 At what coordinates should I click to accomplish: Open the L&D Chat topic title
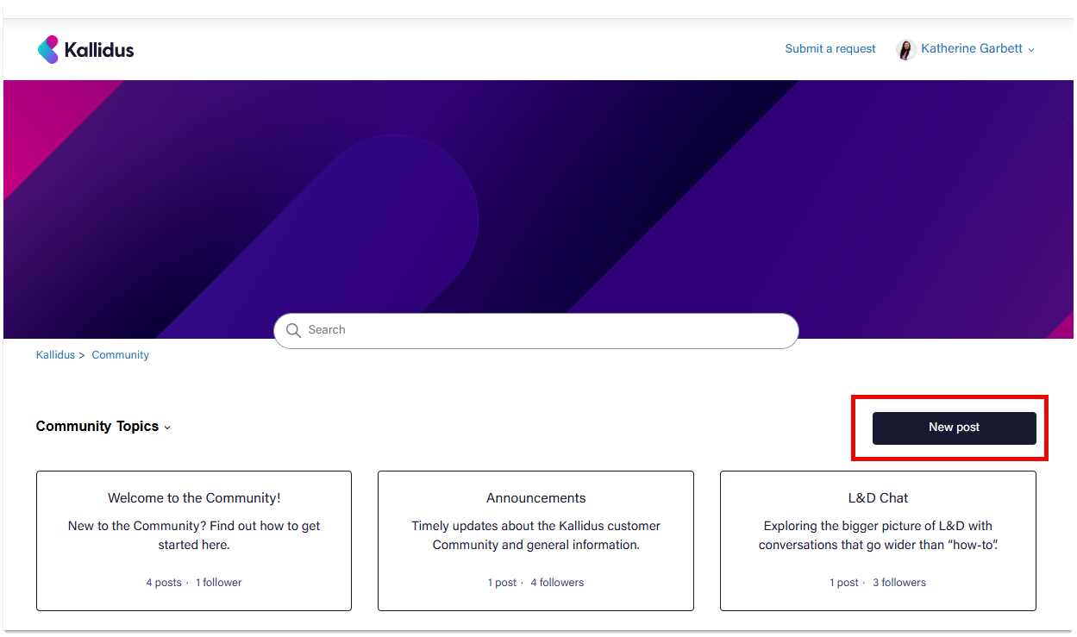pos(878,498)
